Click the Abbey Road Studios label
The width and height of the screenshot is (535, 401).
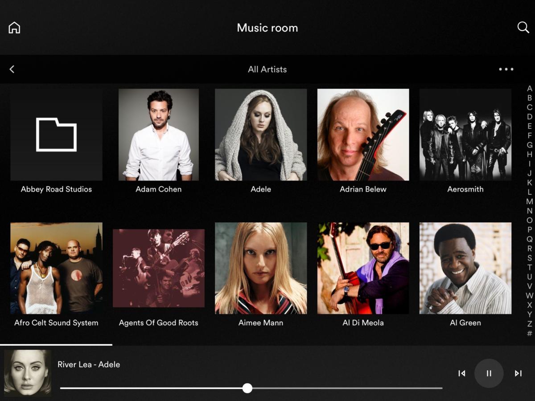coord(56,189)
